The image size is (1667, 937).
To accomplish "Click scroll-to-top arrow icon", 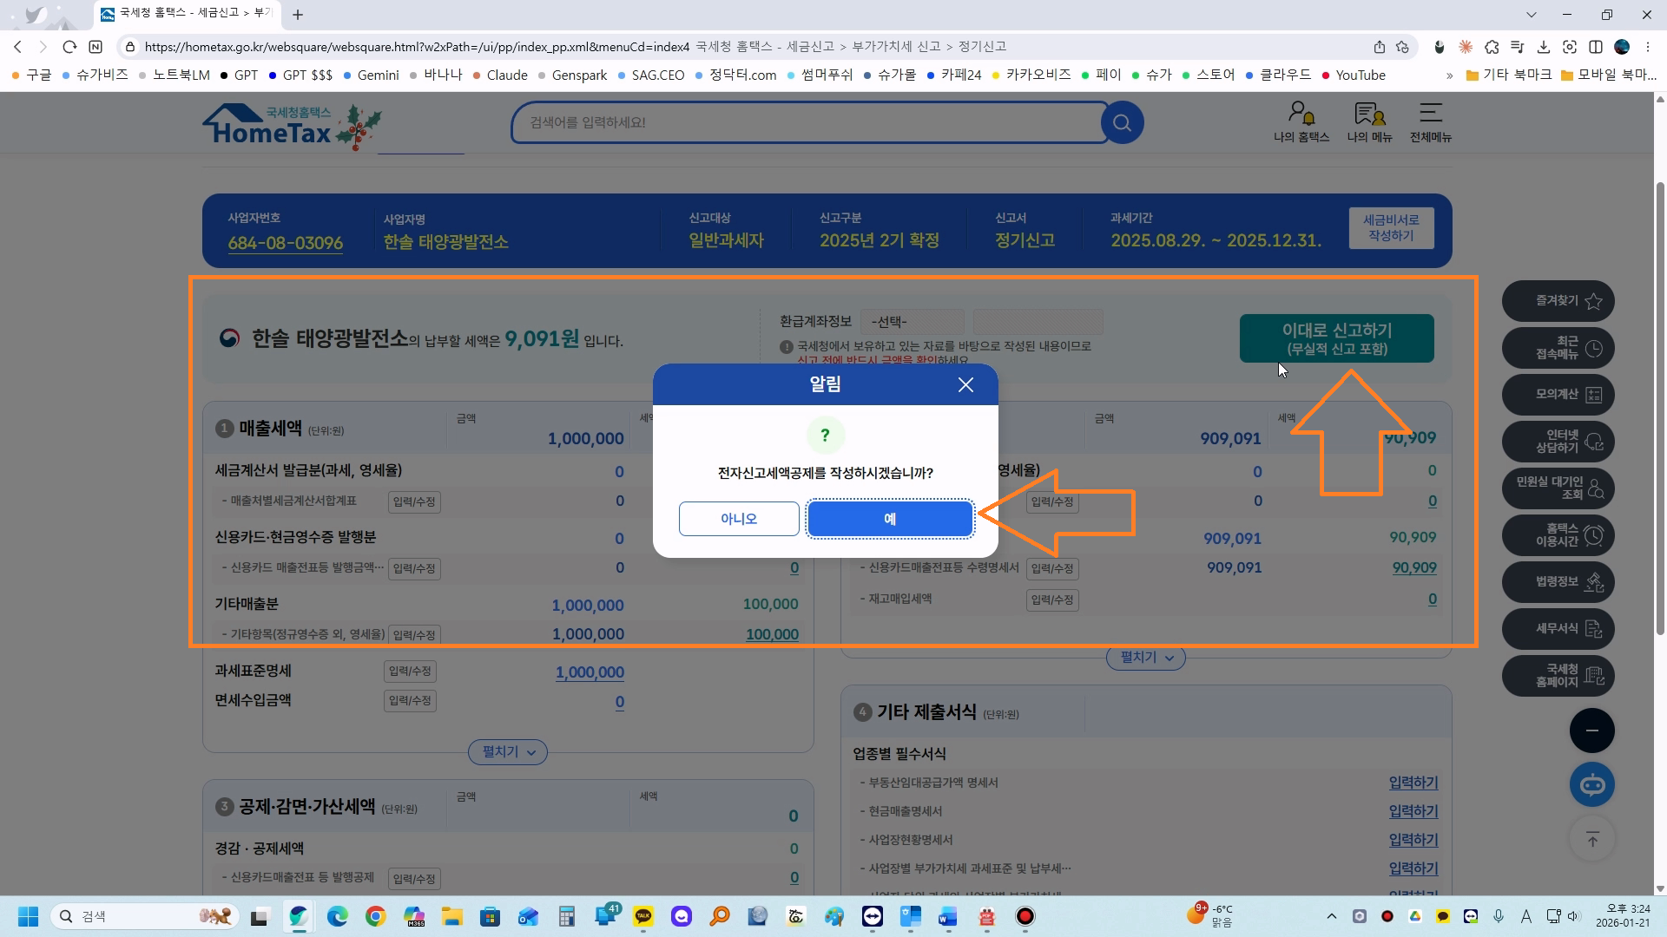I will [x=1591, y=839].
